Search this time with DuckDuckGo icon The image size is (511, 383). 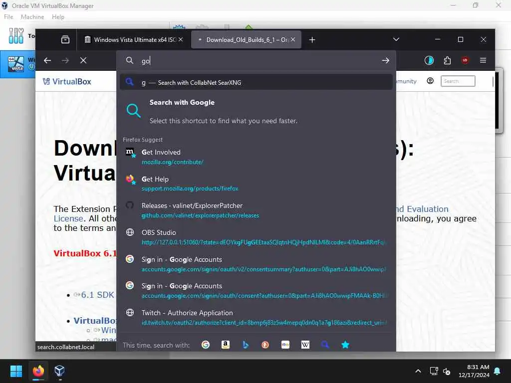coord(265,345)
